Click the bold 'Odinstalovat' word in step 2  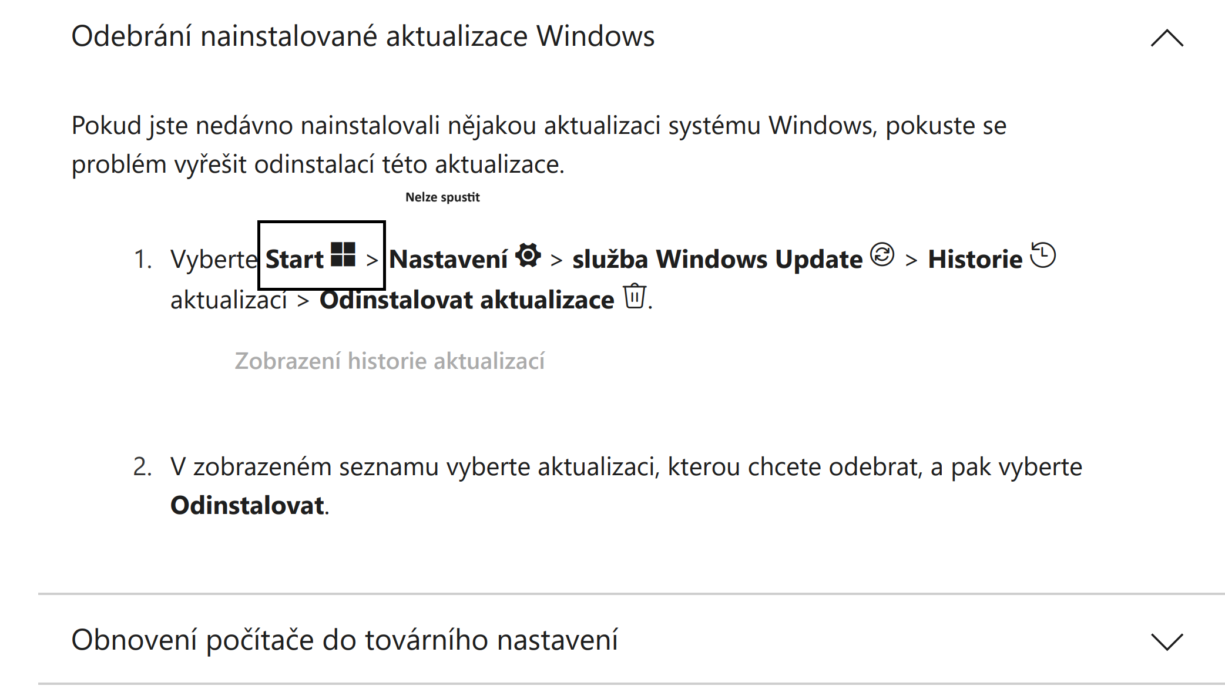(x=247, y=505)
